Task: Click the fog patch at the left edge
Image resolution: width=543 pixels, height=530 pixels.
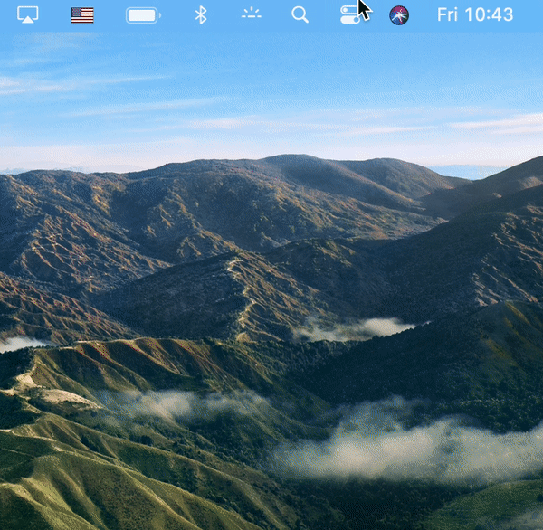Action: click(18, 343)
